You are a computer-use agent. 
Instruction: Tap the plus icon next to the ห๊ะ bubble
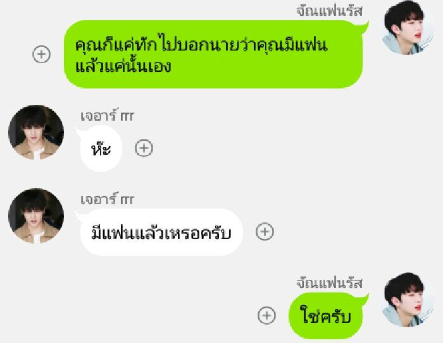(144, 148)
